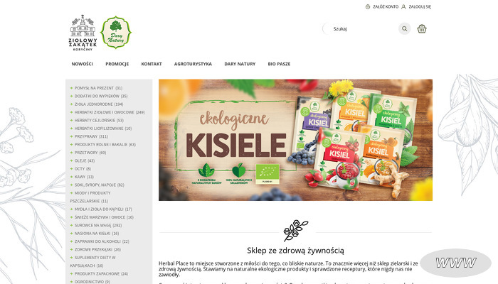Select the Oleje category
Screen dimensions: 498x284
pos(85,160)
